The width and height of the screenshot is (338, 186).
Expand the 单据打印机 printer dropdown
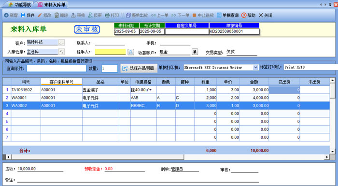pos(255,67)
